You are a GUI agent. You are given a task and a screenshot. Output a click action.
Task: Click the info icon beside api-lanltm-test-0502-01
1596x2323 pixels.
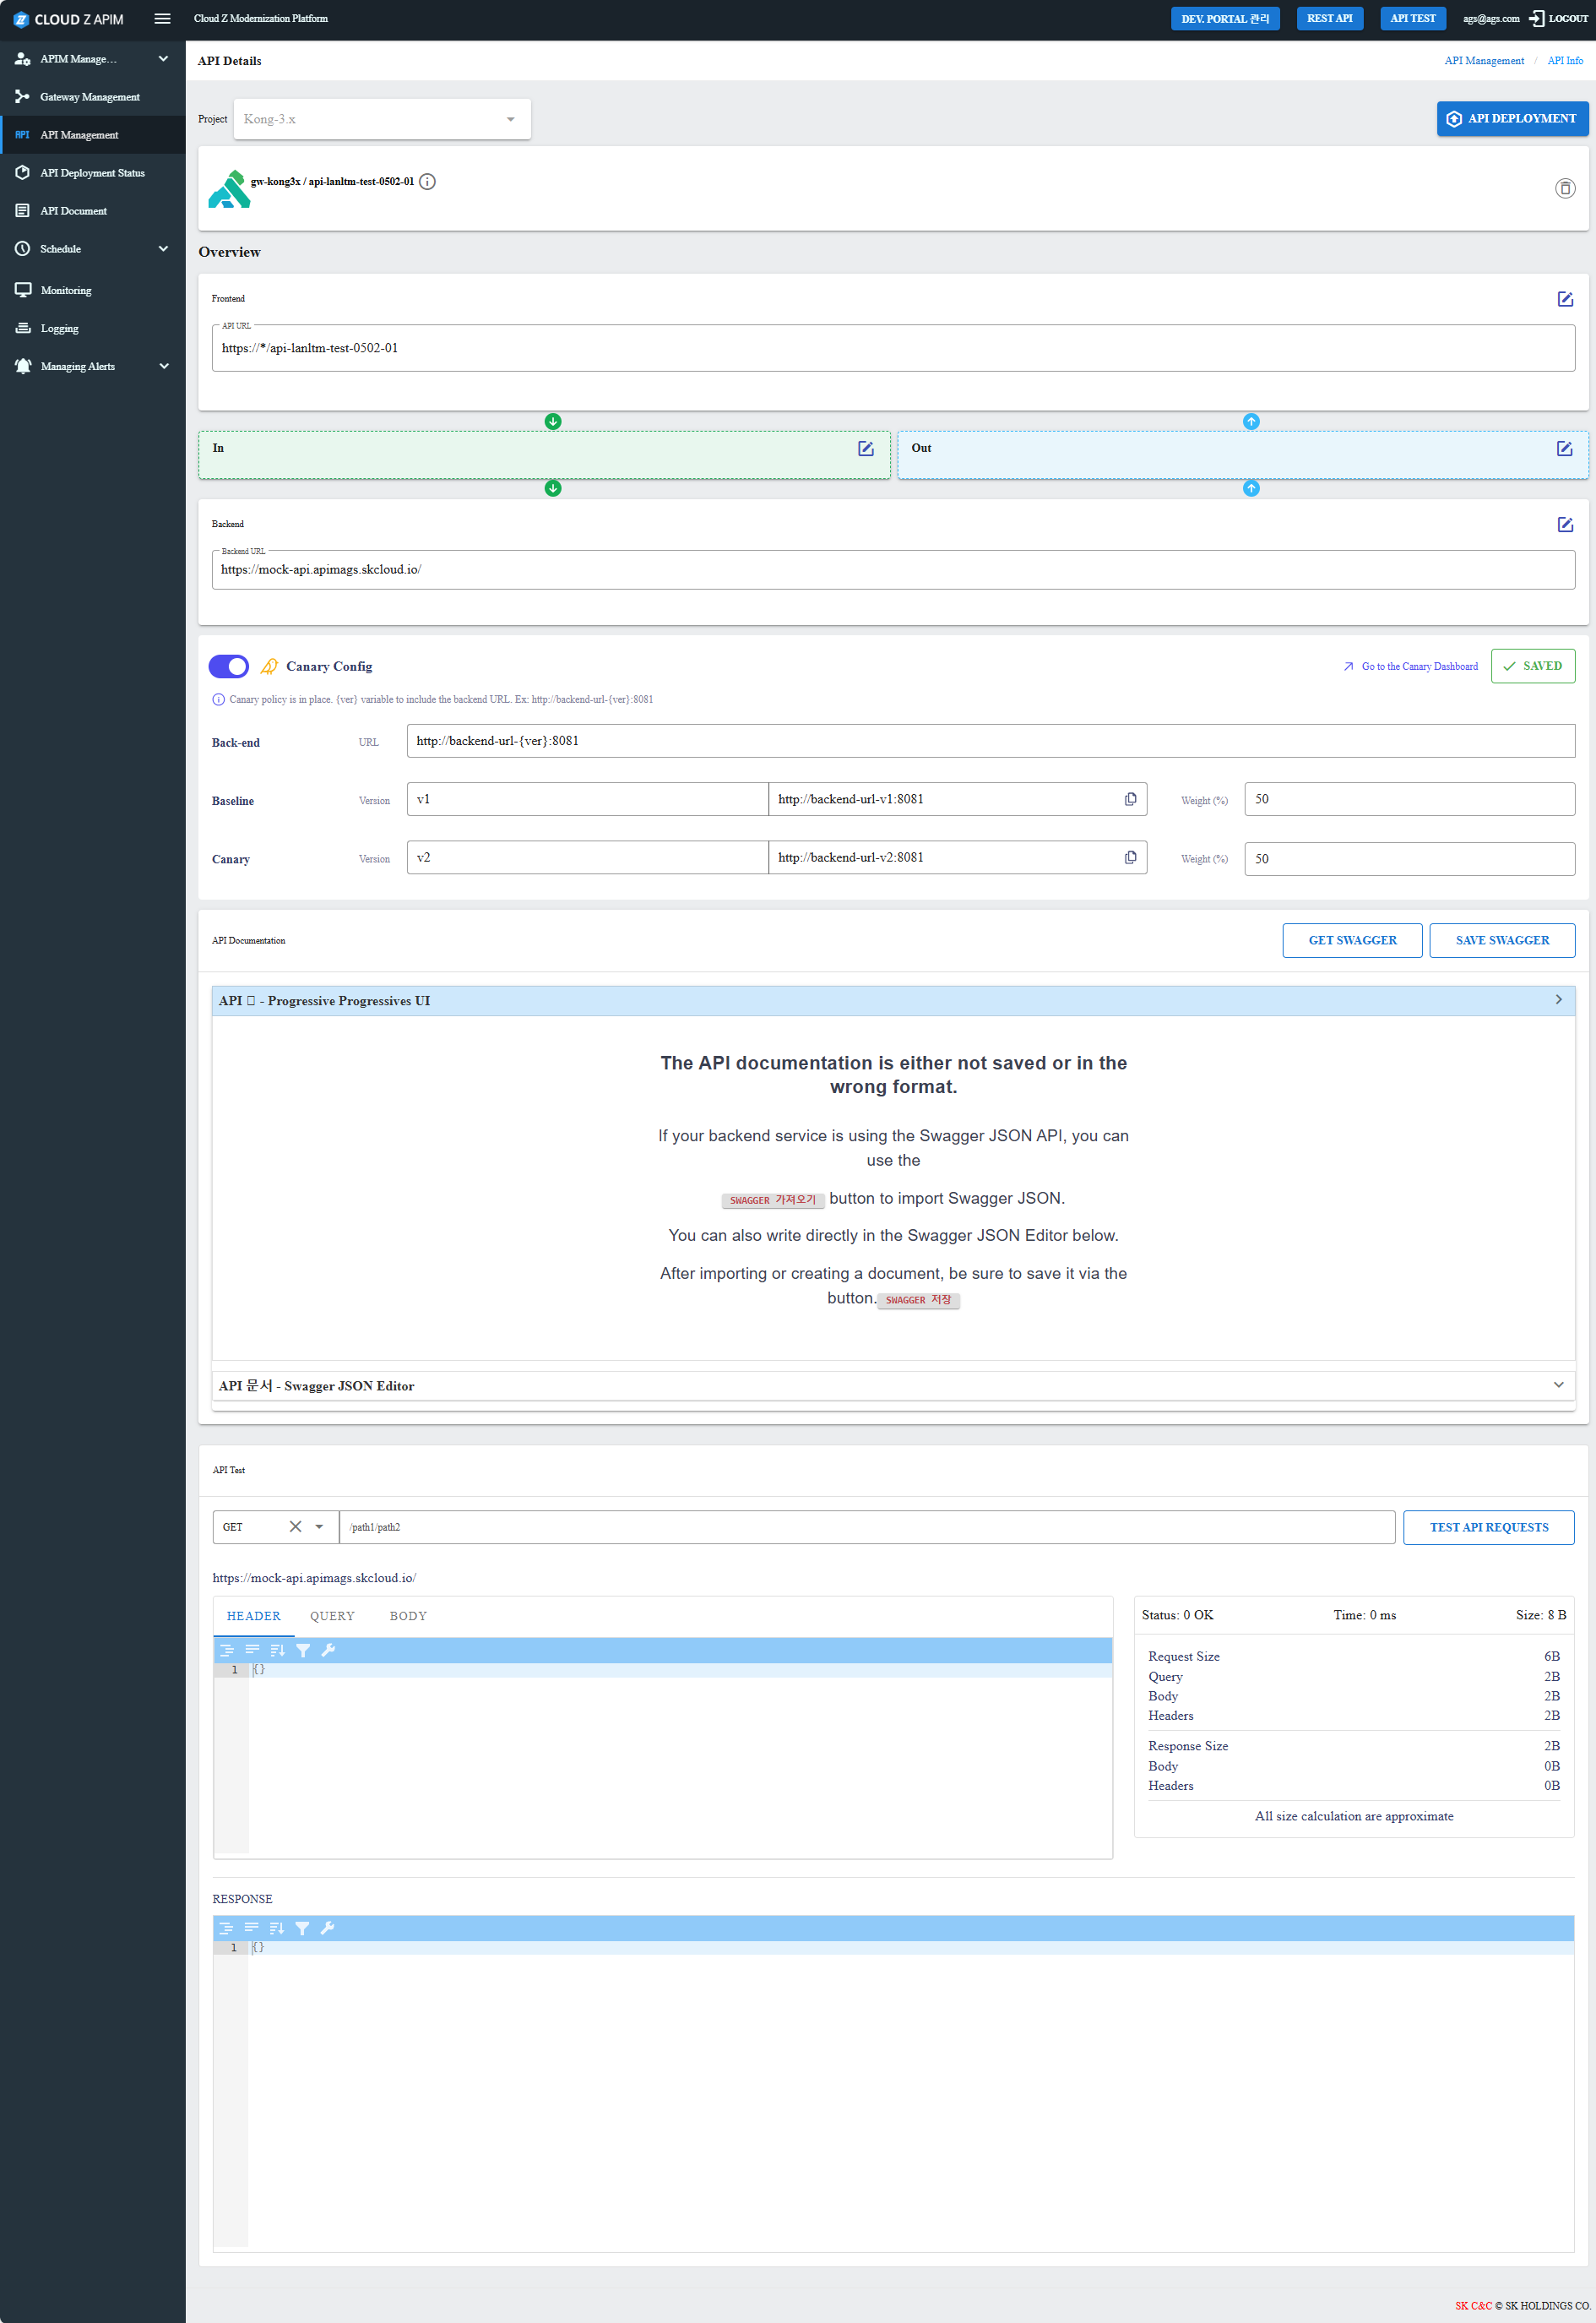point(427,181)
